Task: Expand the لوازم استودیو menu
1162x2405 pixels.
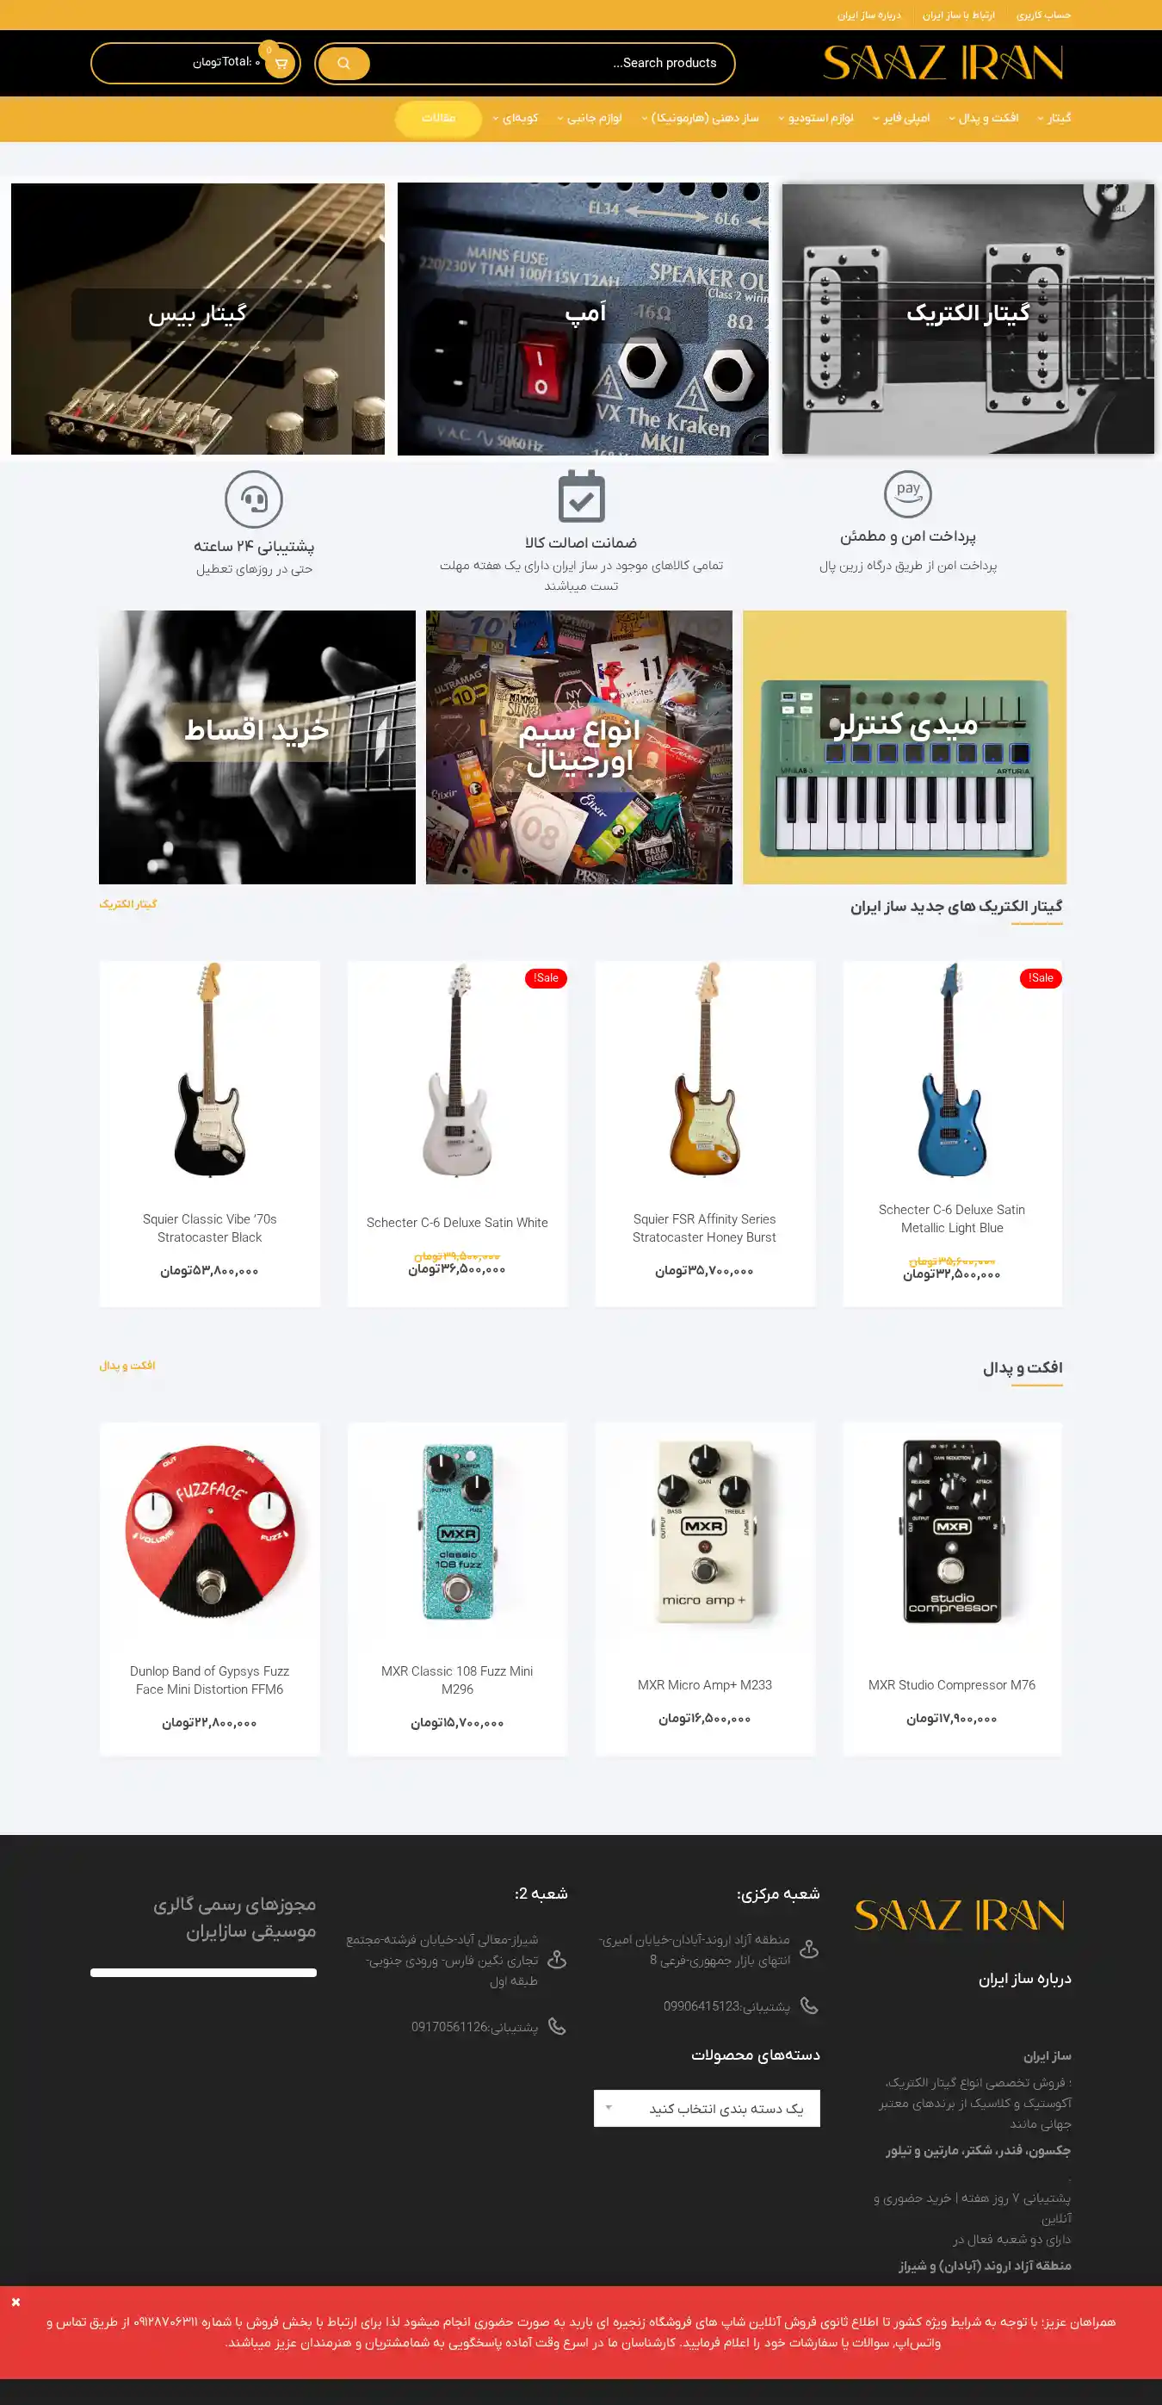Action: tap(816, 119)
